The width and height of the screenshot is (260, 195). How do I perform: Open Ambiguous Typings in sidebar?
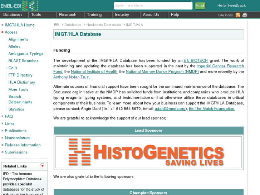pos(26,54)
